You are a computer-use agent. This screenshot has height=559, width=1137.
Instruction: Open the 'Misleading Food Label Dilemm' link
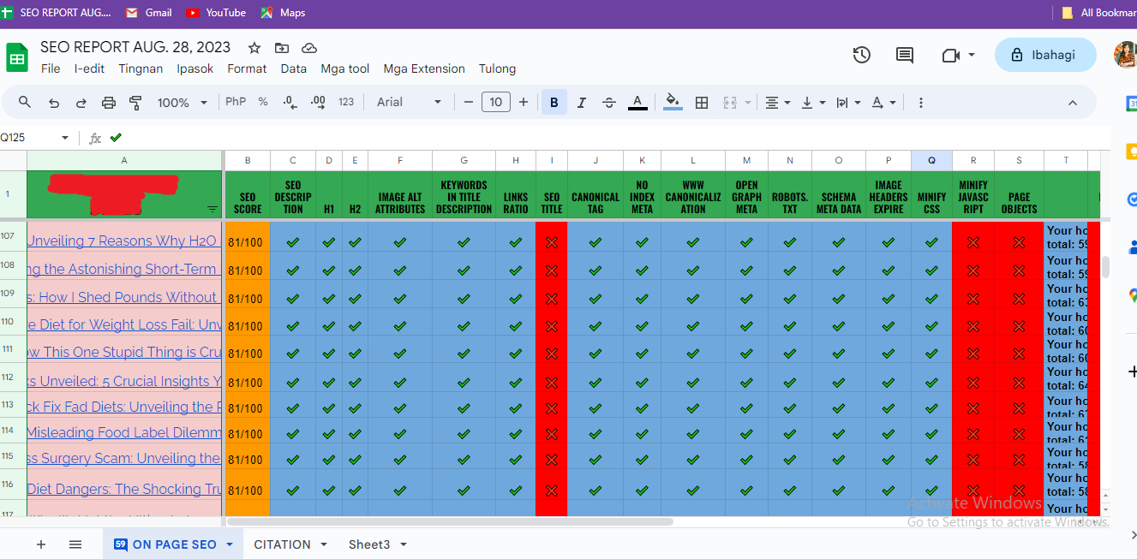pyautogui.click(x=124, y=432)
